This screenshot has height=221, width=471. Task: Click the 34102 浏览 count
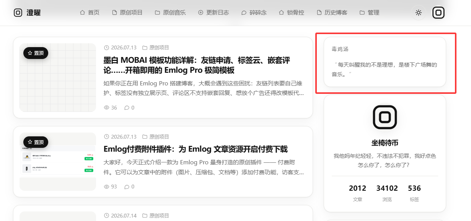coord(387,193)
